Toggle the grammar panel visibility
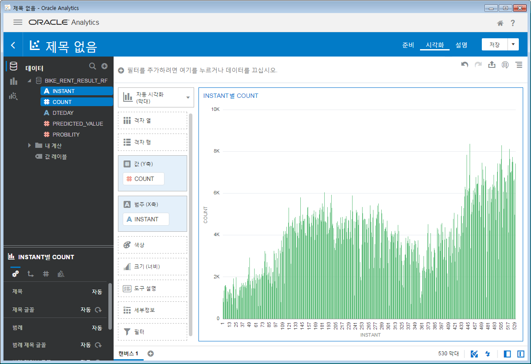Screen dimensions: 531x364 521,354
